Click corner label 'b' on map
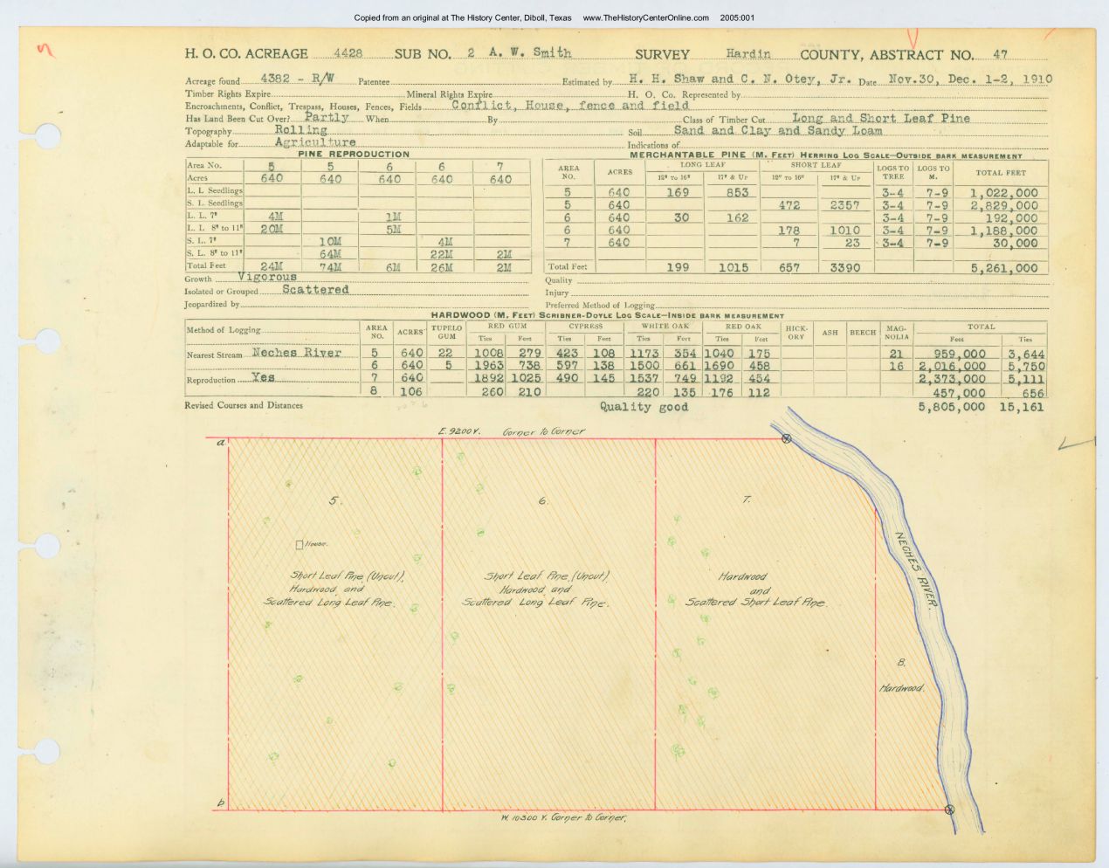This screenshot has height=868, width=1109. 220,803
